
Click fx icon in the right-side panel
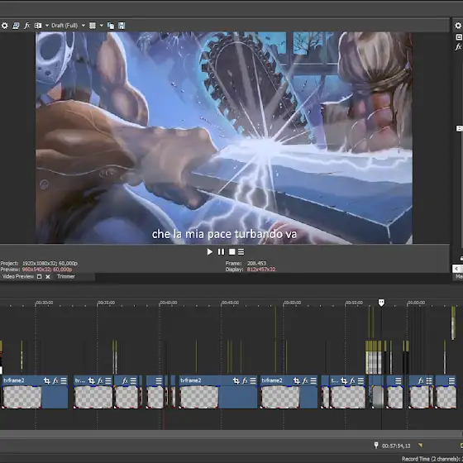pyautogui.click(x=458, y=46)
